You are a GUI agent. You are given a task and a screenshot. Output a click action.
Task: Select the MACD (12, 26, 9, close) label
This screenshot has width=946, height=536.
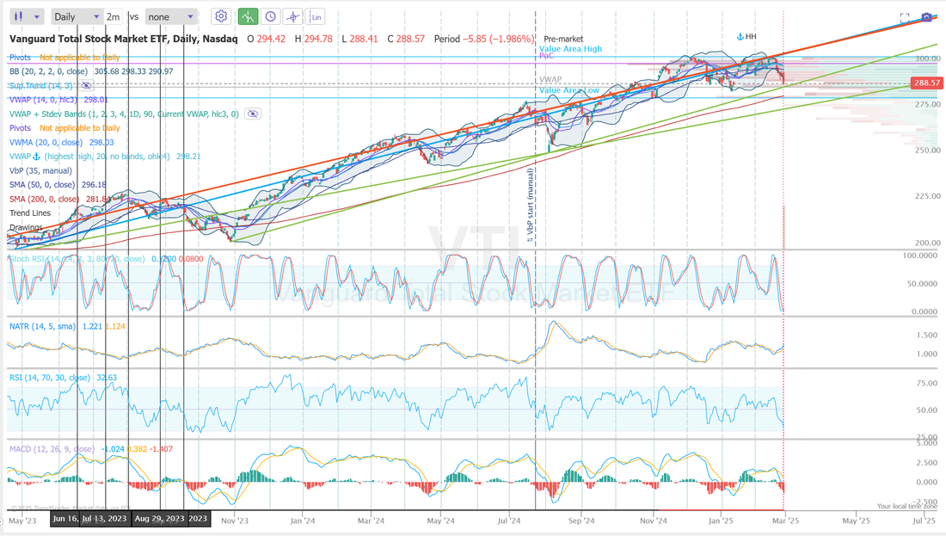pos(52,449)
